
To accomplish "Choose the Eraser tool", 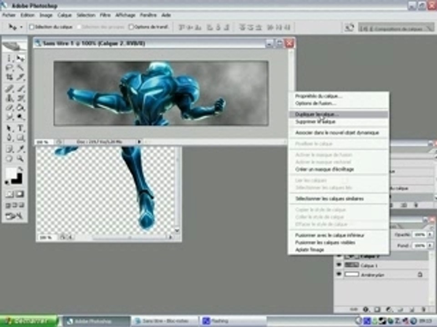I will point(10,108).
